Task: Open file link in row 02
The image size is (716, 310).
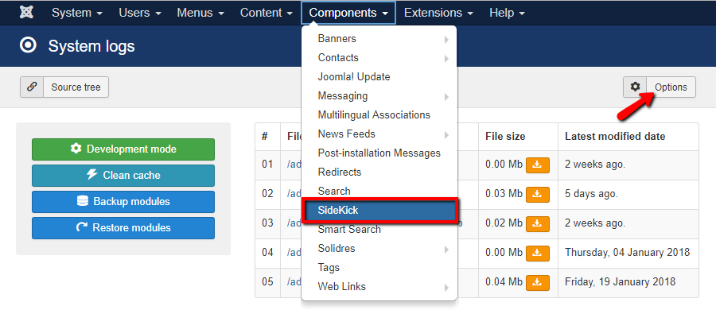Action: point(294,194)
